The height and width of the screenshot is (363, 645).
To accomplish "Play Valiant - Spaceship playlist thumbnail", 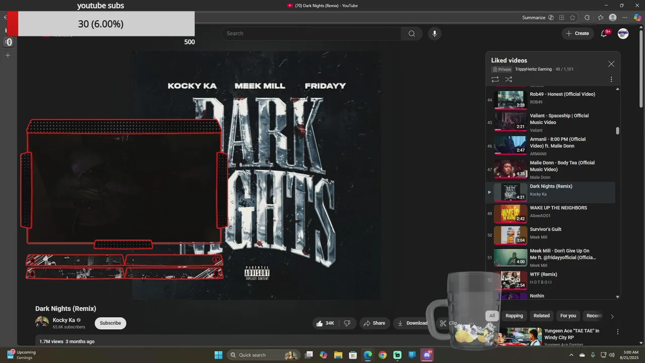I will tap(510, 122).
